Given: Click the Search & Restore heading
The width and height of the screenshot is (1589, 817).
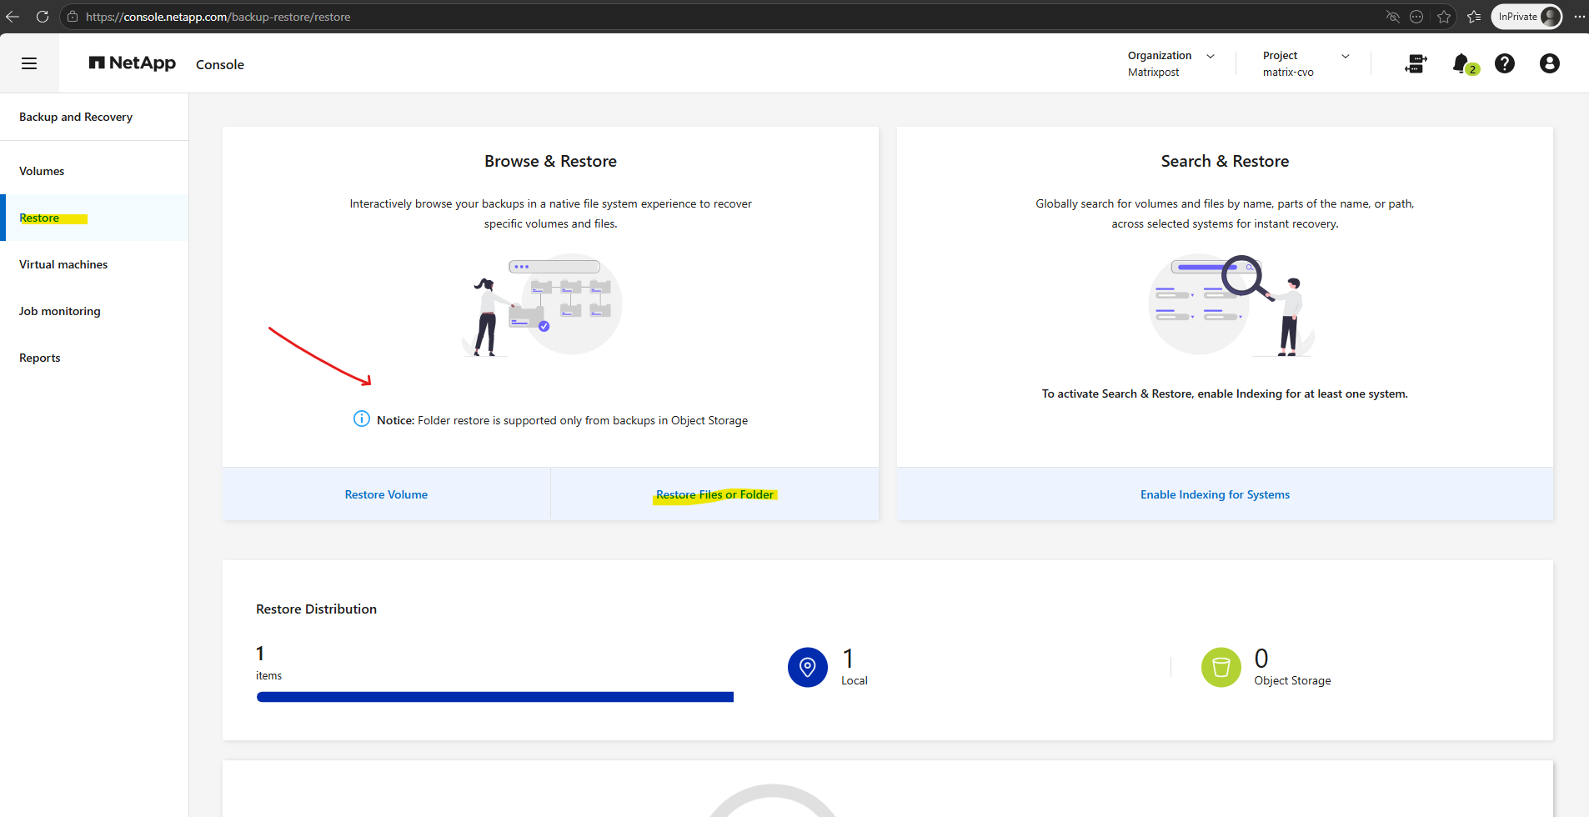Looking at the screenshot, I should click(1226, 161).
